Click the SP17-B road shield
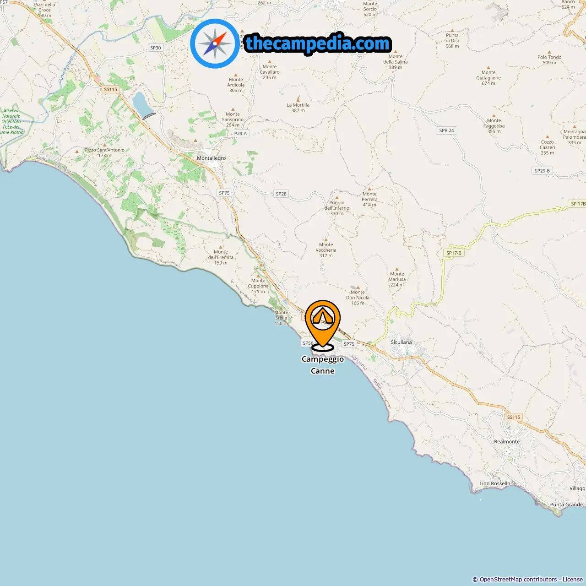The image size is (586, 586). [x=454, y=253]
